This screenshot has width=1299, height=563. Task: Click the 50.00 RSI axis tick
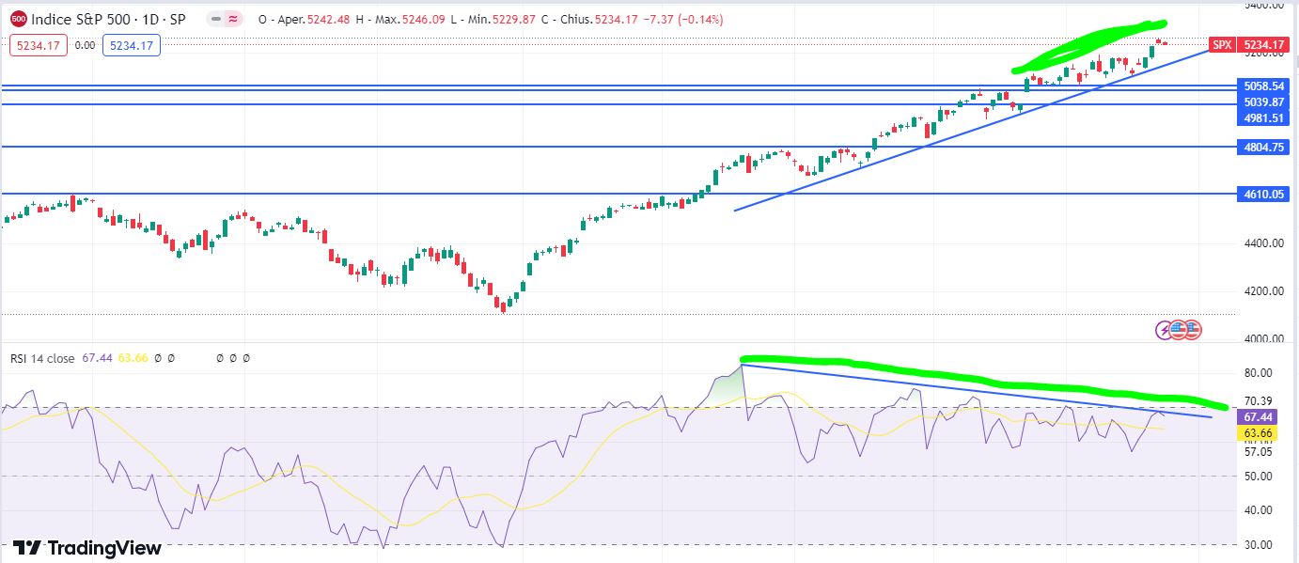[x=1258, y=476]
